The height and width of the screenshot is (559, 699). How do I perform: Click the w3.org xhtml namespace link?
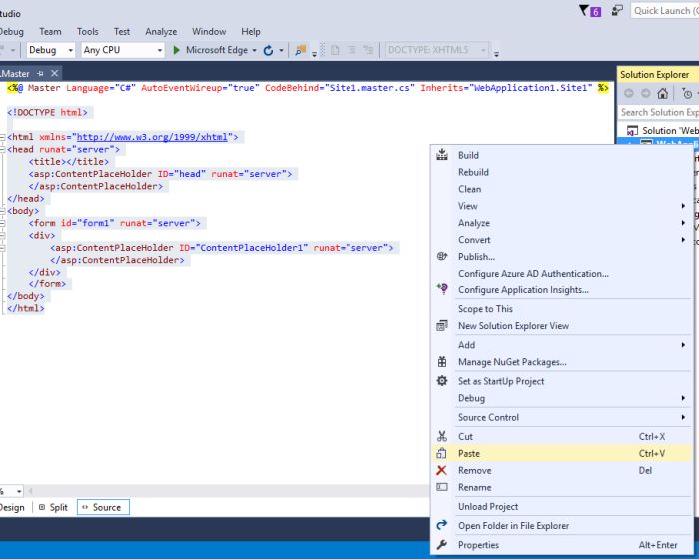[x=152, y=136]
